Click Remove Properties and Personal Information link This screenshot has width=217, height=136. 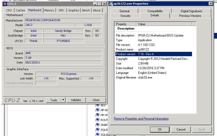pos(141,119)
